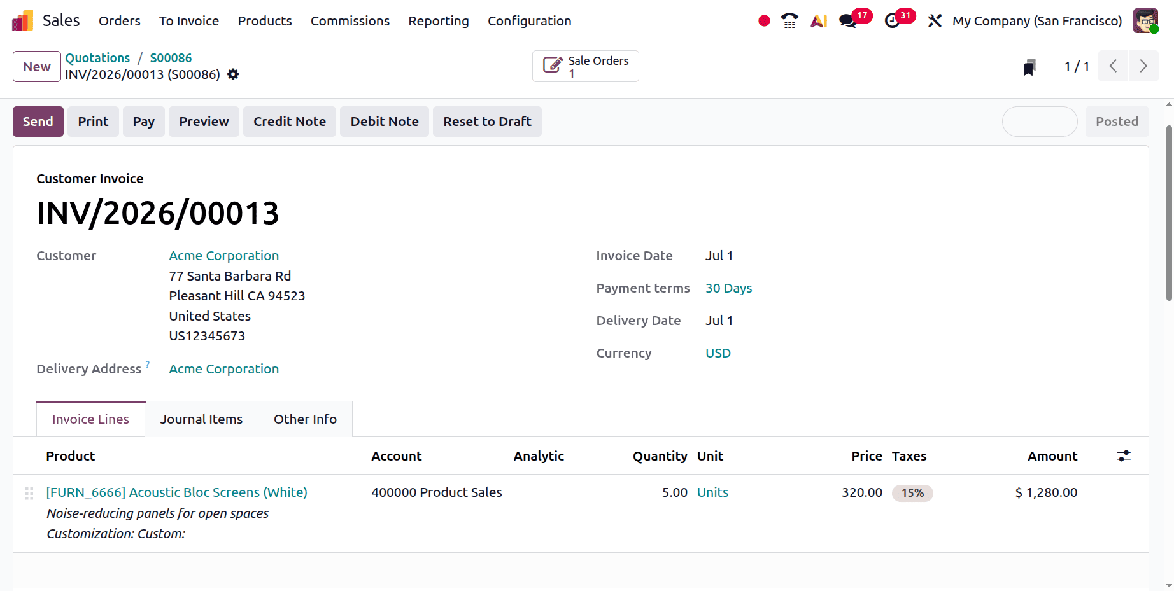Click the Delivery Address help question mark
This screenshot has height=591, width=1174.
point(148,365)
